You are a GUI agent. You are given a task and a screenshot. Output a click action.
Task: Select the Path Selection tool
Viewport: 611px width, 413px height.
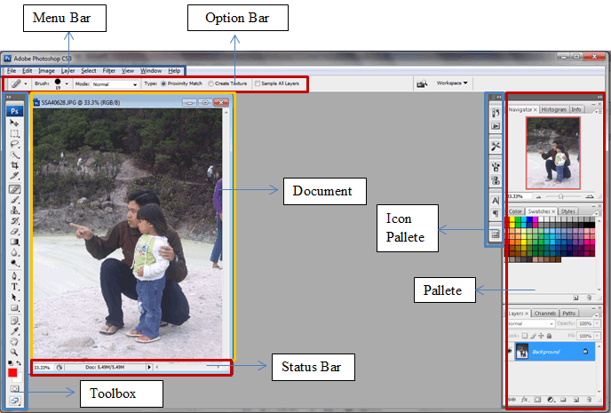point(14,298)
